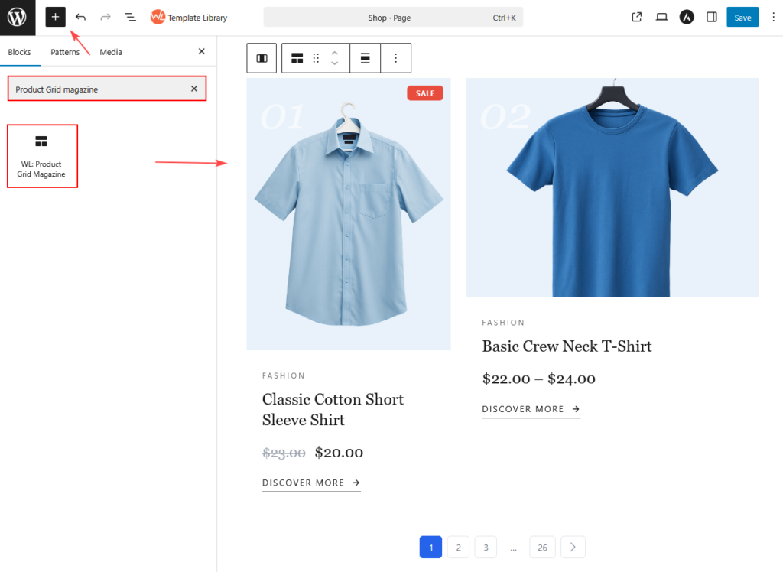Image resolution: width=783 pixels, height=572 pixels.
Task: Insert WL: Product Grid Magazine block
Action: pos(42,156)
